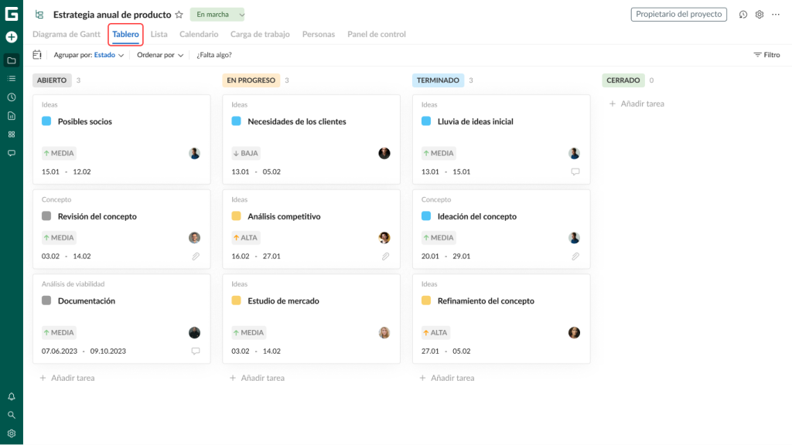Open the settings gear at the sidebar bottom

pos(11,433)
